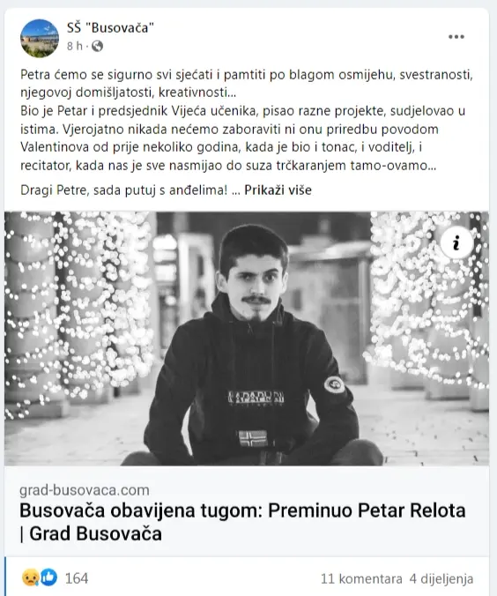The height and width of the screenshot is (596, 497).
Task: Click the sad reaction emoji icon
Action: coord(30,577)
